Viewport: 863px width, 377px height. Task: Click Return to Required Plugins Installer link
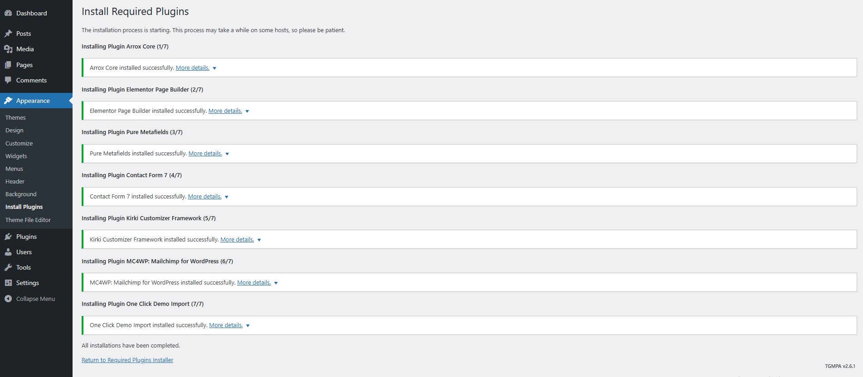[127, 360]
